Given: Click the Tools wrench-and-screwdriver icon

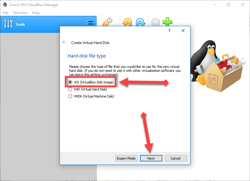Looking at the screenshot, I should [x=8, y=24].
